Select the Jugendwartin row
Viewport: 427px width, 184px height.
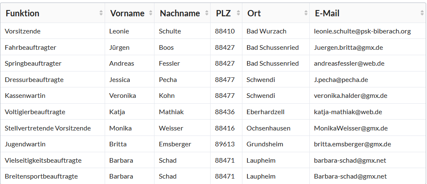click(213, 144)
